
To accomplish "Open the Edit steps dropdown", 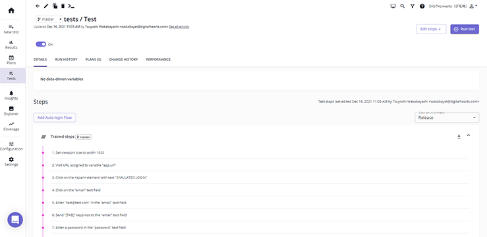I will click(x=431, y=29).
